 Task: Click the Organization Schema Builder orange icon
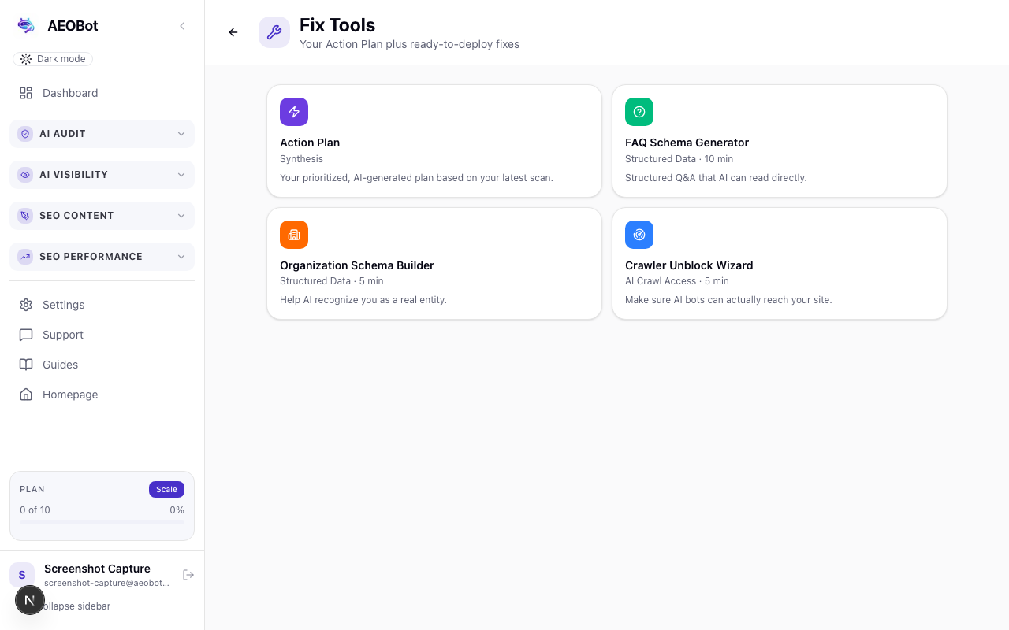point(294,235)
